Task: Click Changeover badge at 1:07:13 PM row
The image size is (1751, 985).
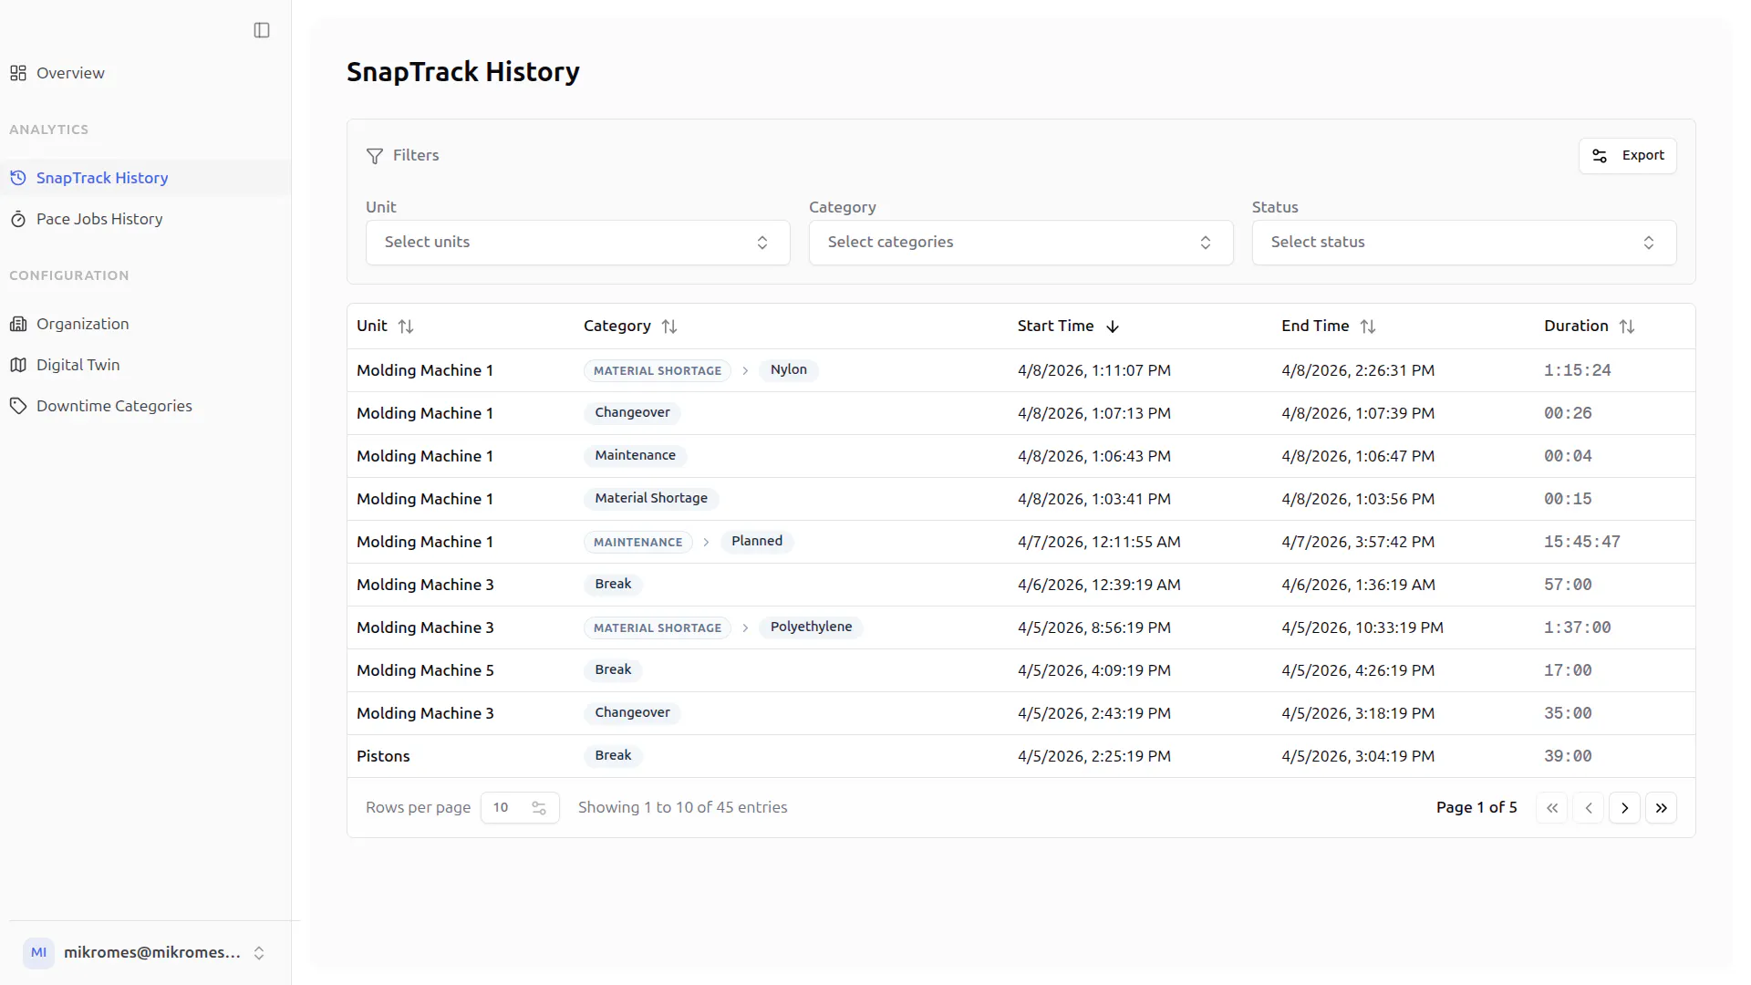Action: tap(632, 413)
